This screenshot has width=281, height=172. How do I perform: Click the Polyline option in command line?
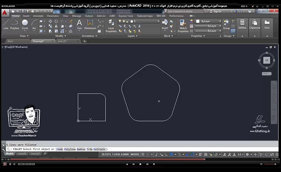click(70, 149)
